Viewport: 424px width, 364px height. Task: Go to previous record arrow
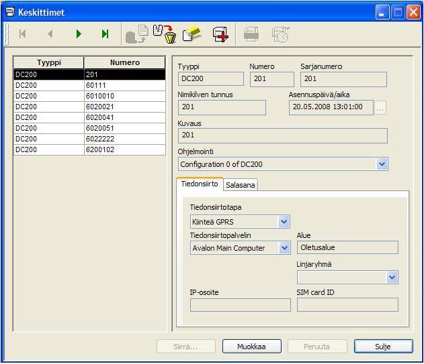50,34
